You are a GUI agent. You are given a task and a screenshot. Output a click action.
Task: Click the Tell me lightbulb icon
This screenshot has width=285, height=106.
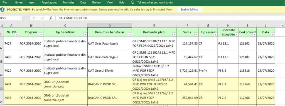click(x=133, y=2)
